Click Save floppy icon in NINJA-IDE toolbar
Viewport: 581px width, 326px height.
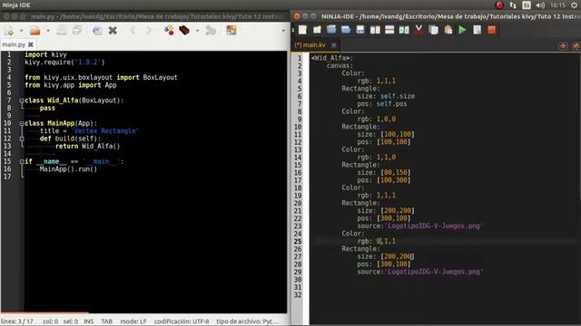click(x=360, y=30)
